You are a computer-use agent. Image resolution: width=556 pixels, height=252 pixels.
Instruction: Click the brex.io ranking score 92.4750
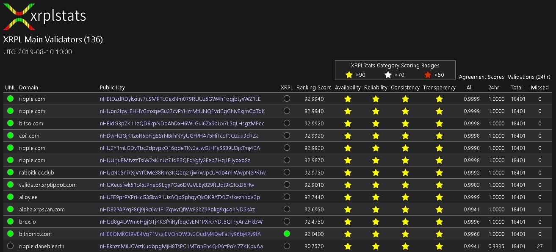click(x=314, y=222)
